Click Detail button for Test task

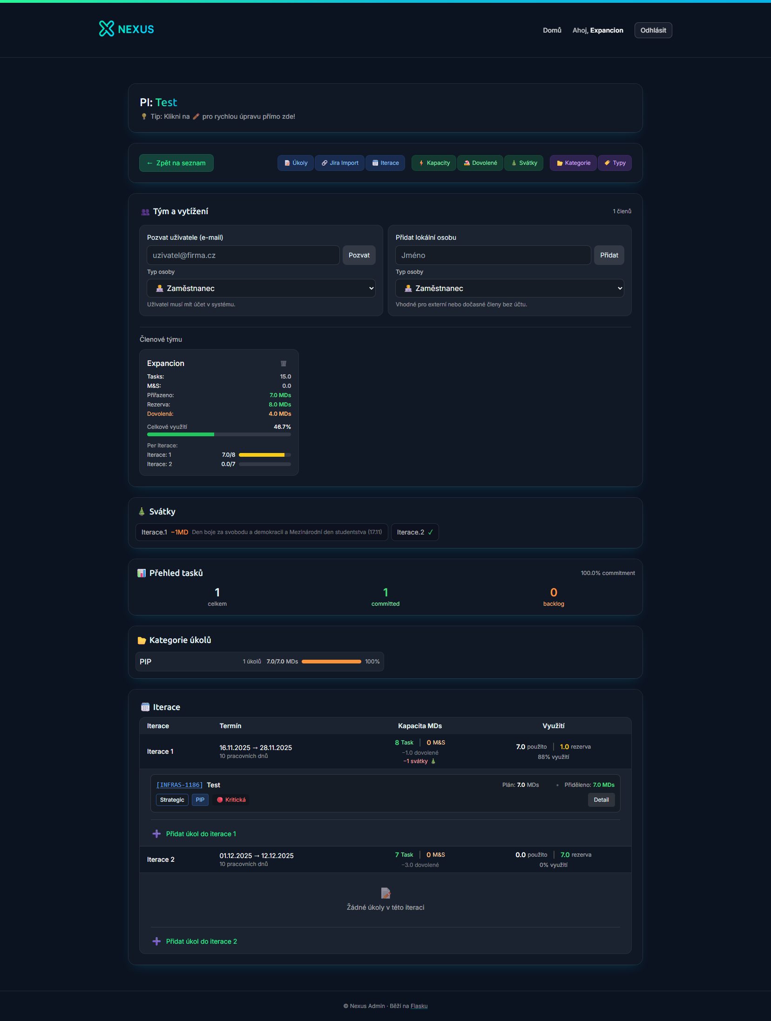[601, 800]
